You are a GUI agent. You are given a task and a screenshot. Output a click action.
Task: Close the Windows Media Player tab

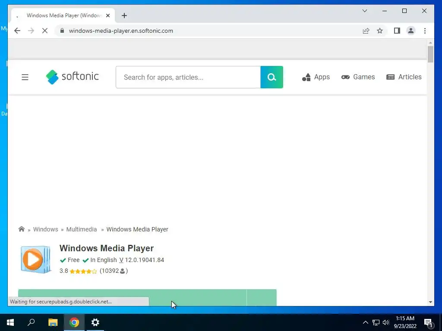coord(107,16)
